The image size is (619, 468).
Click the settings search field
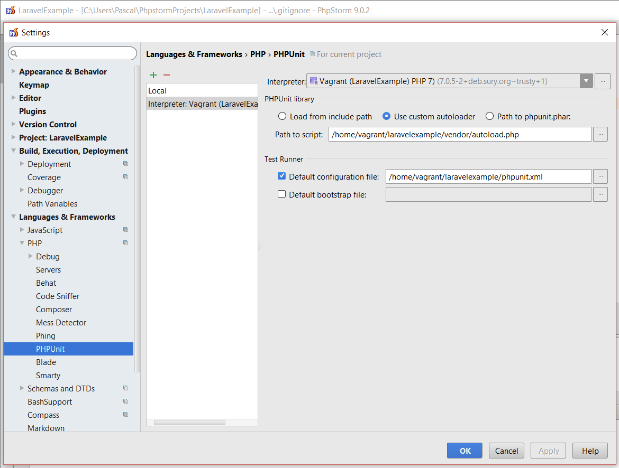click(x=72, y=54)
